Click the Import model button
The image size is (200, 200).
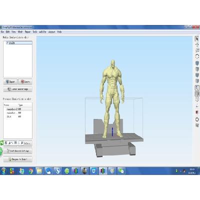click(10, 81)
